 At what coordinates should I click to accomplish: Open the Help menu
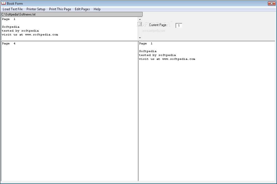(x=97, y=9)
